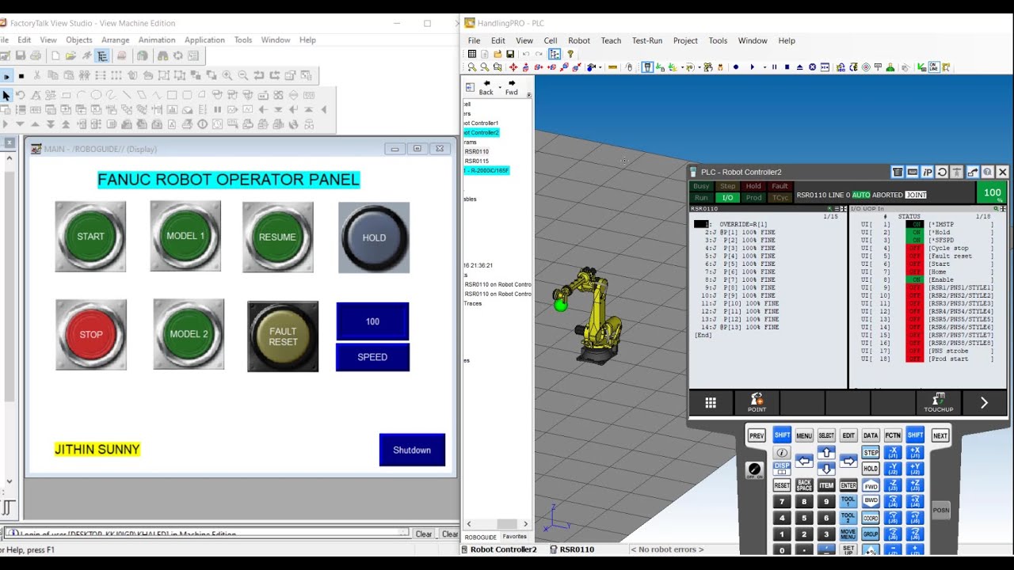Open the keyboard icon in pendant title bar
This screenshot has width=1014, height=570.
click(913, 172)
